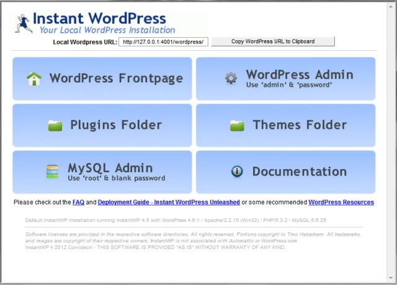Open the FAQ link

[x=79, y=203]
